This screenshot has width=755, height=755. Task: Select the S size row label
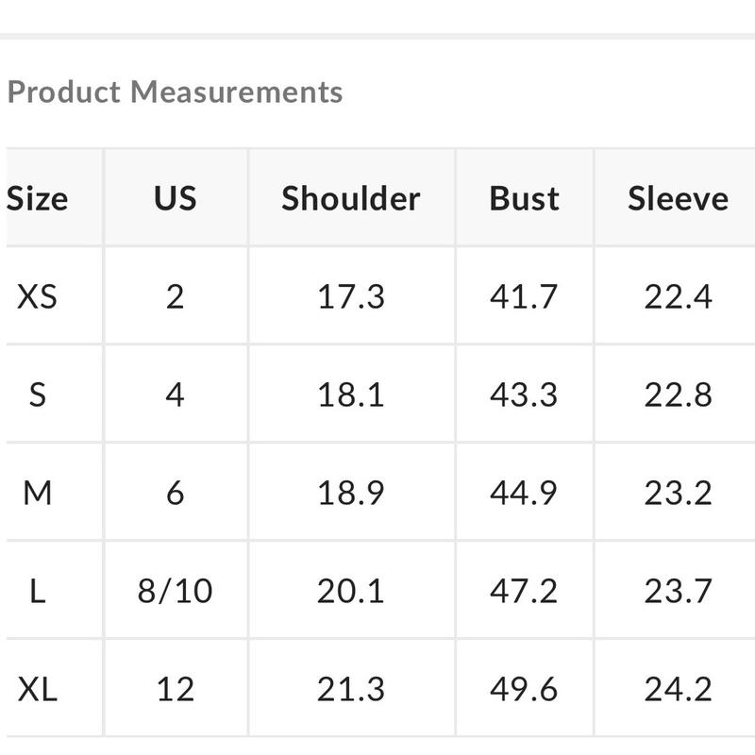(x=38, y=394)
